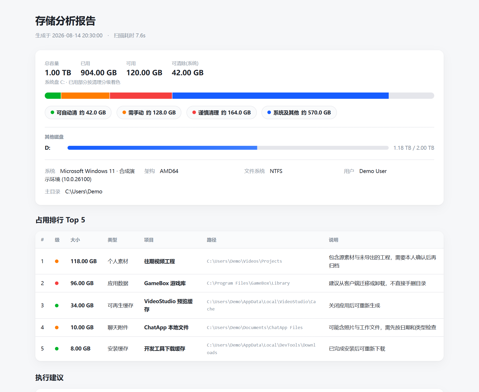Viewport: 479px width, 392px height.
Task: Click the 项目 column header
Action: 149,240
